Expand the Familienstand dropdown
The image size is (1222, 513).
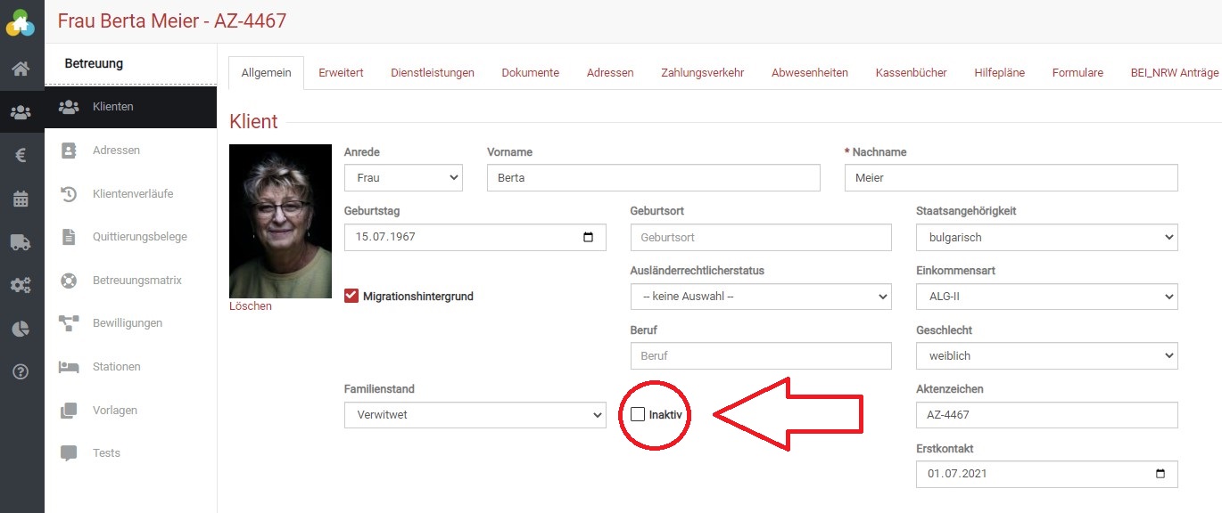(x=475, y=415)
